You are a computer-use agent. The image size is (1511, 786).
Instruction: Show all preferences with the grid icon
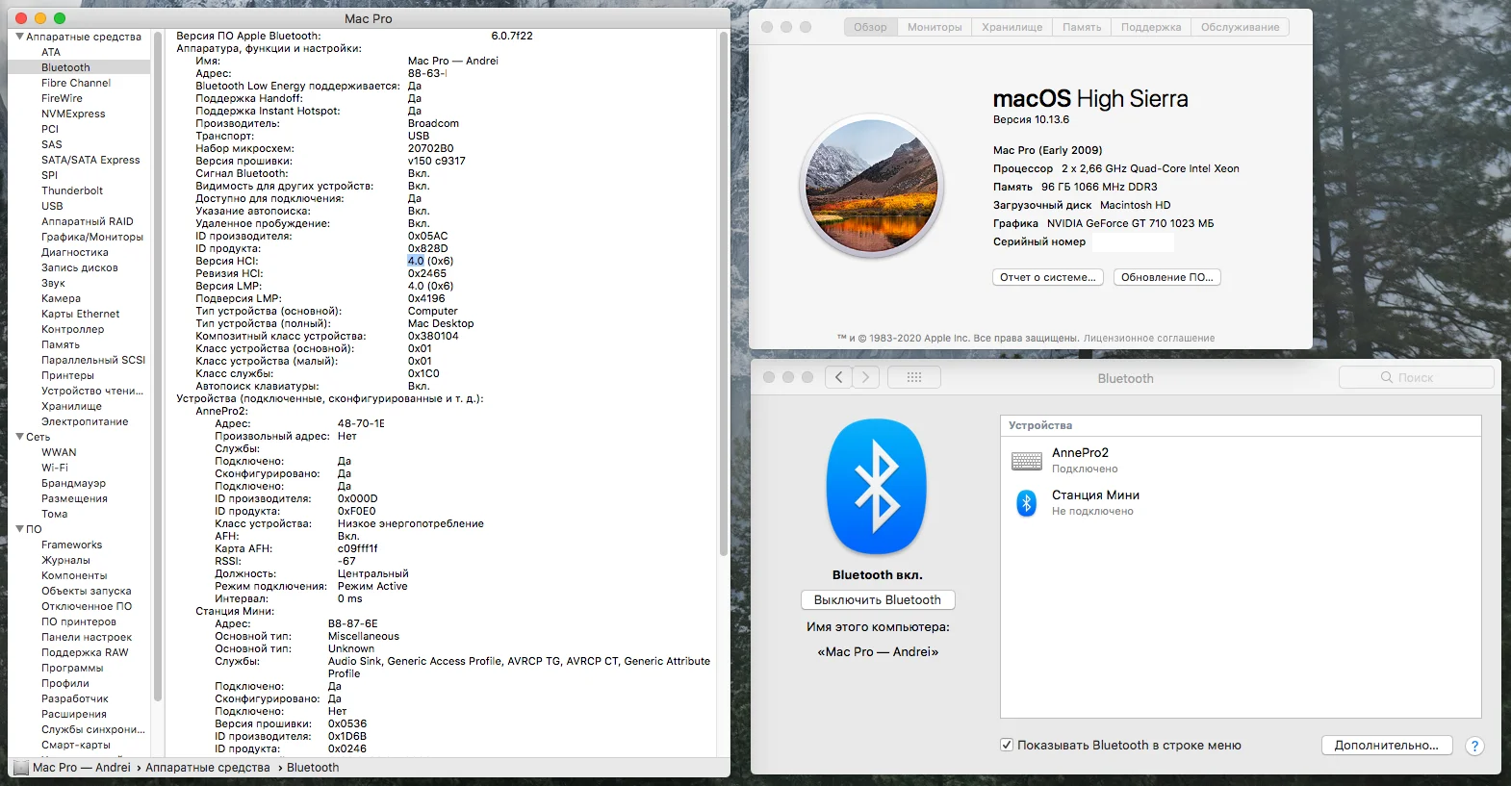click(x=914, y=377)
